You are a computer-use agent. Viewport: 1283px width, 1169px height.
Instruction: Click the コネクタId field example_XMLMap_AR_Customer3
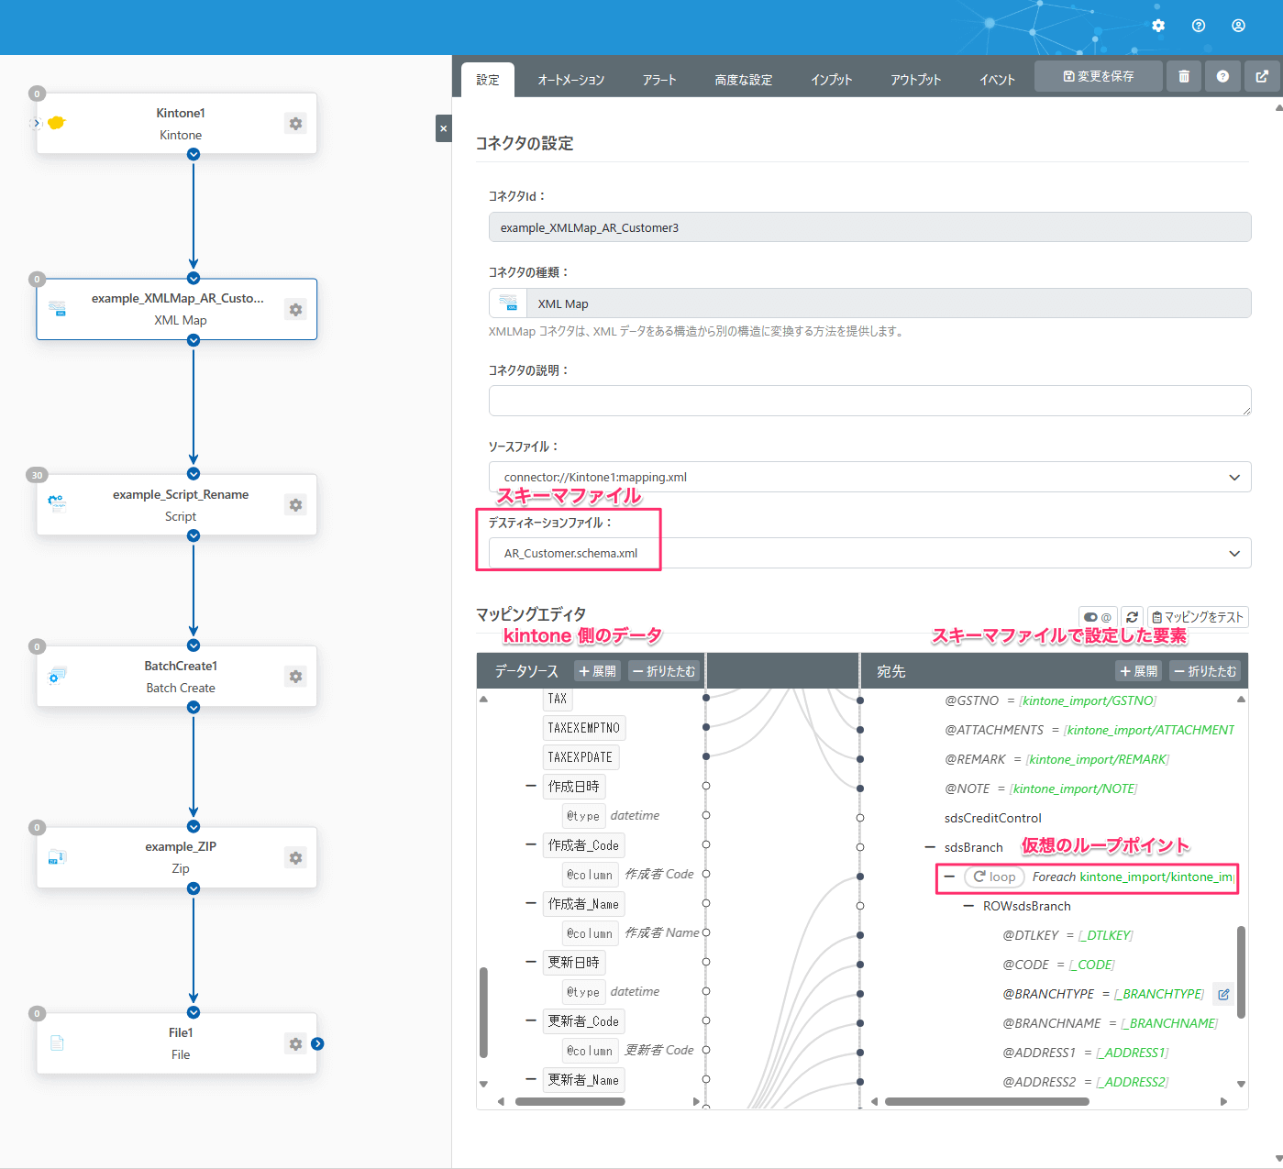869,227
